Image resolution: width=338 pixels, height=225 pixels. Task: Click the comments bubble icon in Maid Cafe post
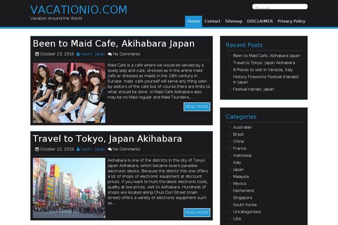coord(110,54)
